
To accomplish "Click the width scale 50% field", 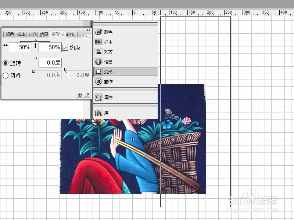I will 20,47.
